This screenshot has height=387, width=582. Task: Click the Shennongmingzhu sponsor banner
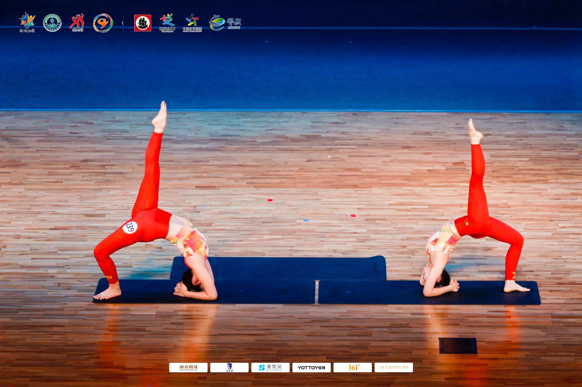point(188,367)
